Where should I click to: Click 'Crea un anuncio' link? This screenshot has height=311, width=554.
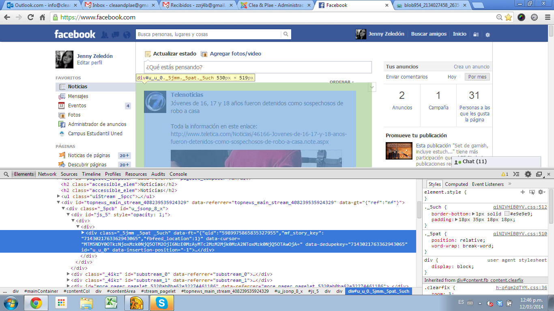tap(471, 67)
